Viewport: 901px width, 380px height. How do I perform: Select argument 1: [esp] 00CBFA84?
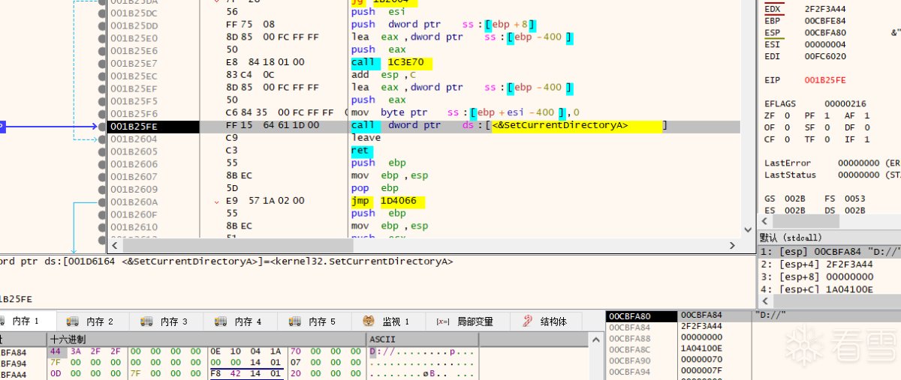(x=830, y=252)
